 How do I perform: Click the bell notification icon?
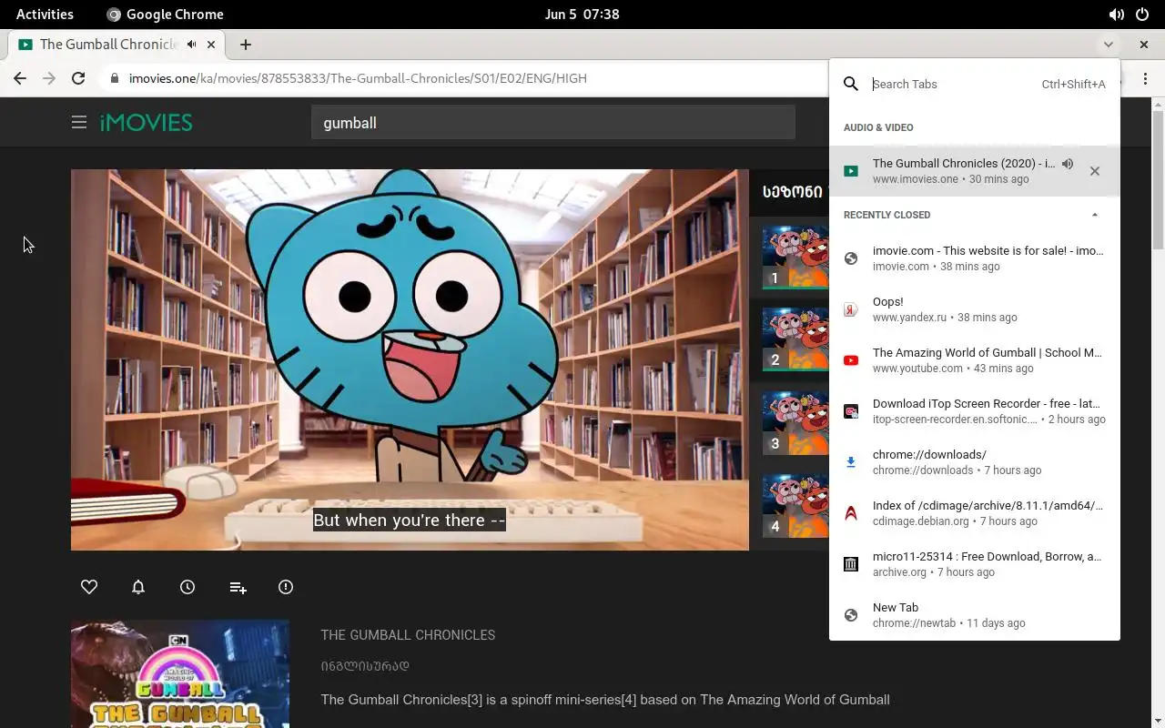point(138,587)
